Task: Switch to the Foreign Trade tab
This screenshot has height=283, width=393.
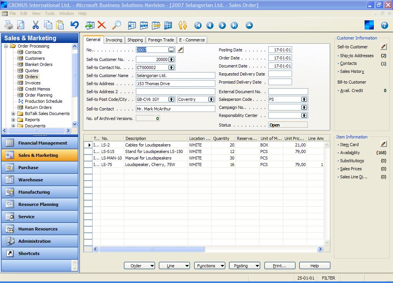Action: point(161,40)
